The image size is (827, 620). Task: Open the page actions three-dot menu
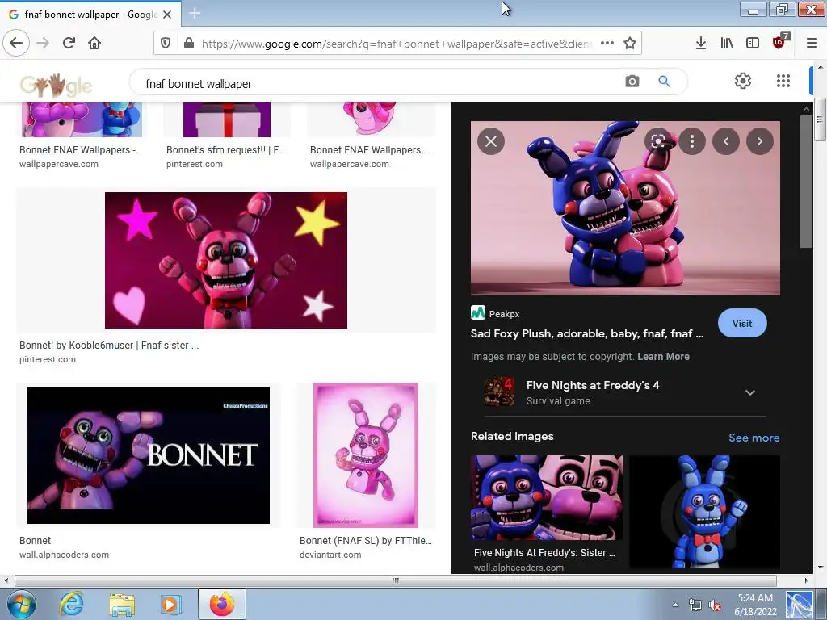[607, 44]
